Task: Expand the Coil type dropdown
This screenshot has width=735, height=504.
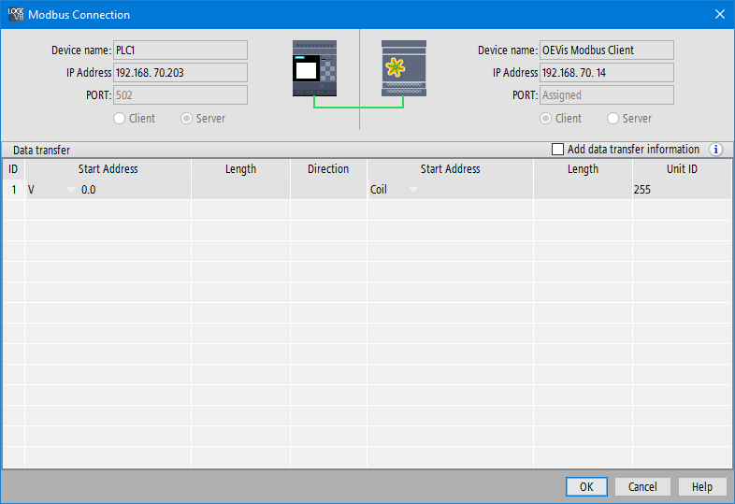Action: pos(413,190)
